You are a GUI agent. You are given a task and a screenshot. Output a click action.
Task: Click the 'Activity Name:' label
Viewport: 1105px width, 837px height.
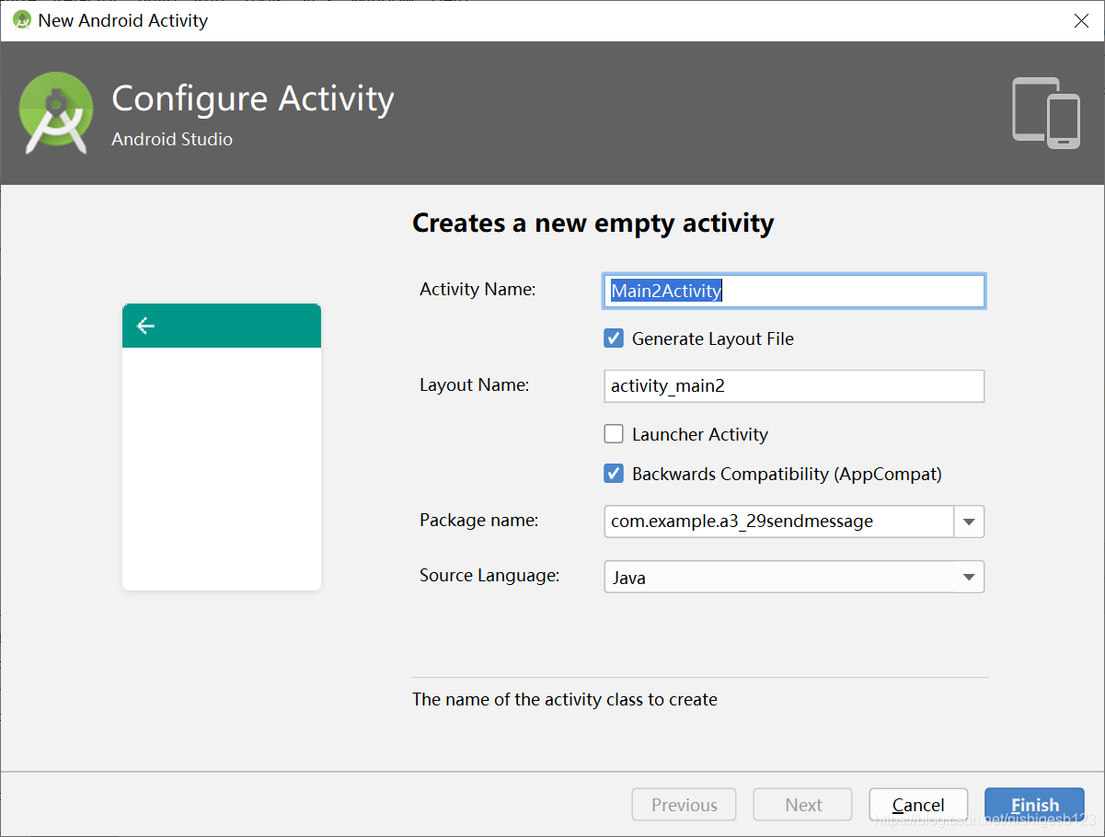[x=478, y=289]
